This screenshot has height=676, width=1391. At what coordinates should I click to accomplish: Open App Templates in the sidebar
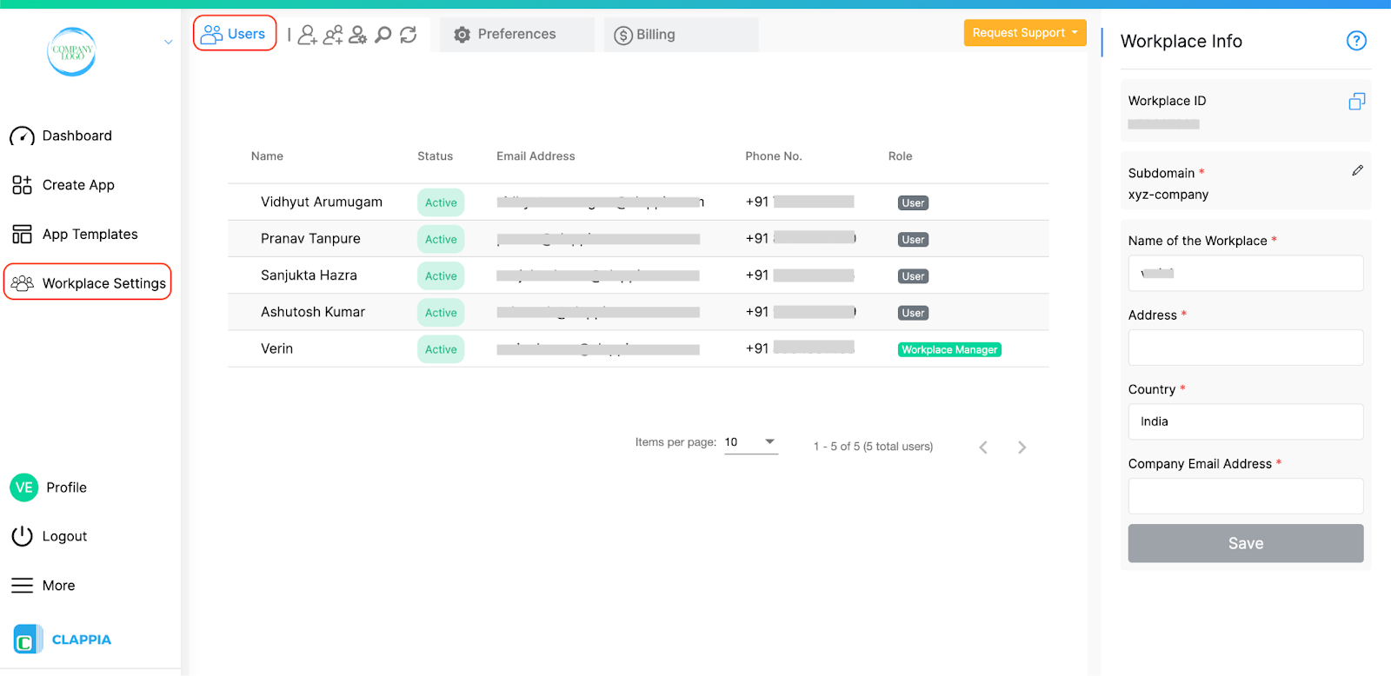(x=75, y=235)
